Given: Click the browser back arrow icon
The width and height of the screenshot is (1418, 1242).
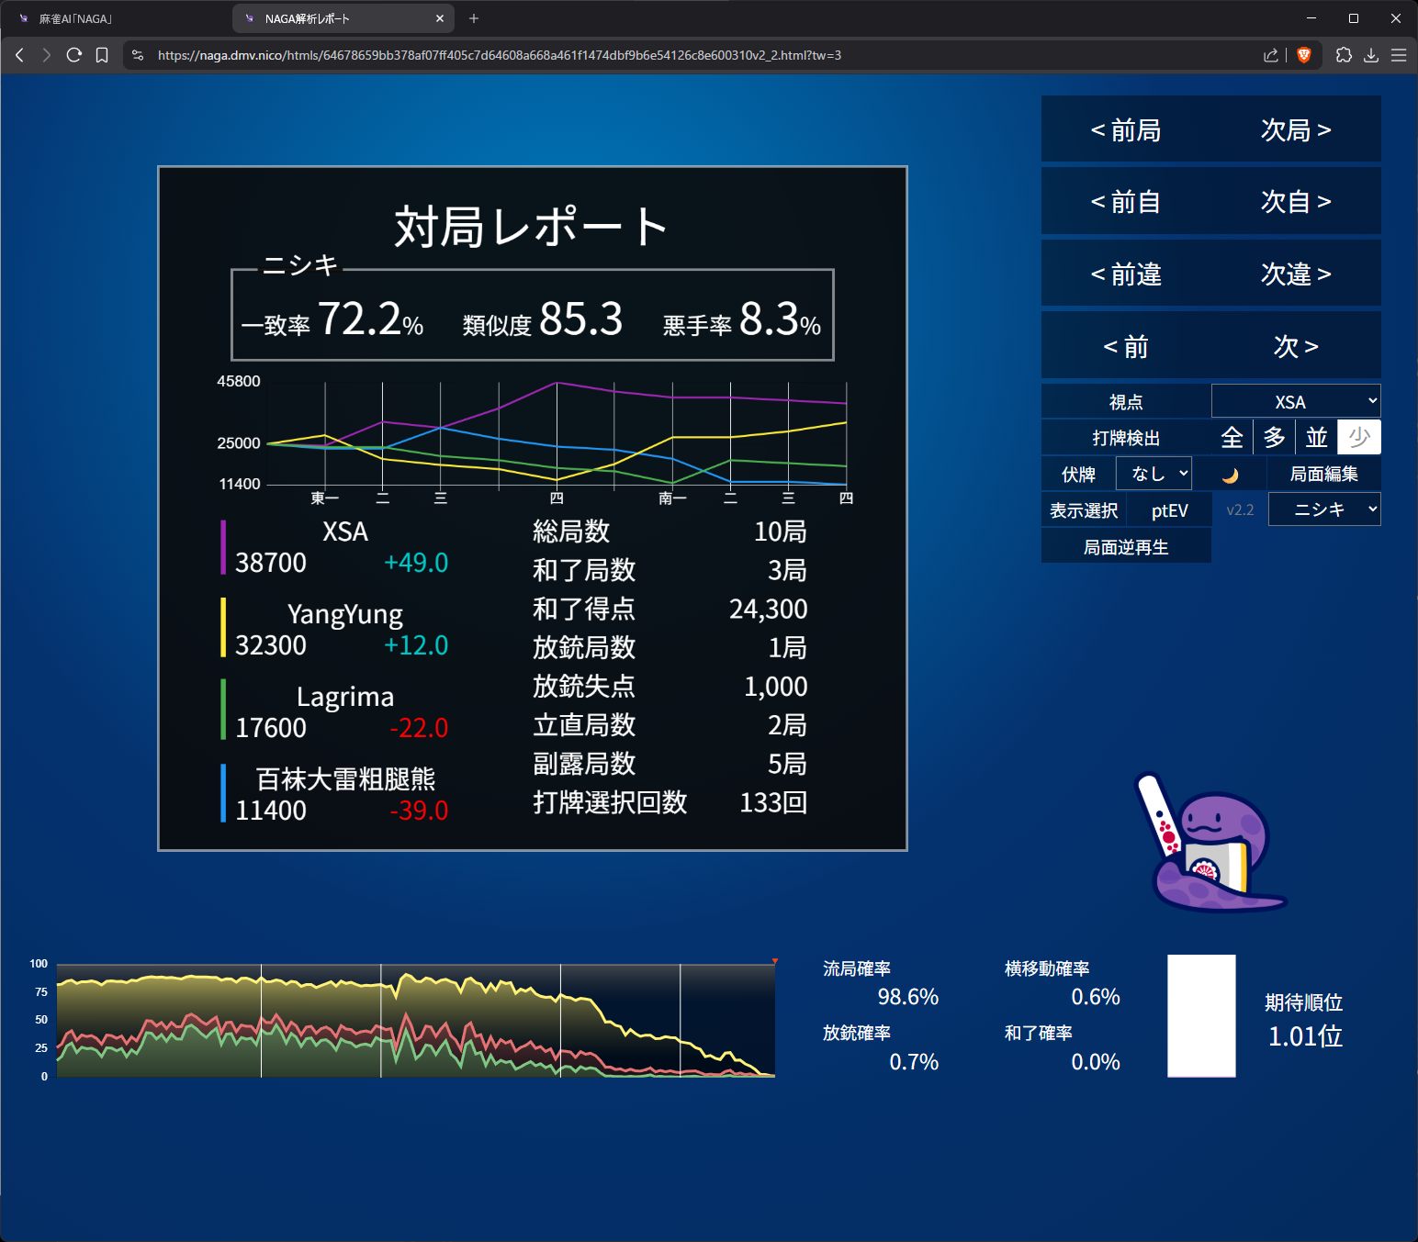Looking at the screenshot, I should [19, 55].
